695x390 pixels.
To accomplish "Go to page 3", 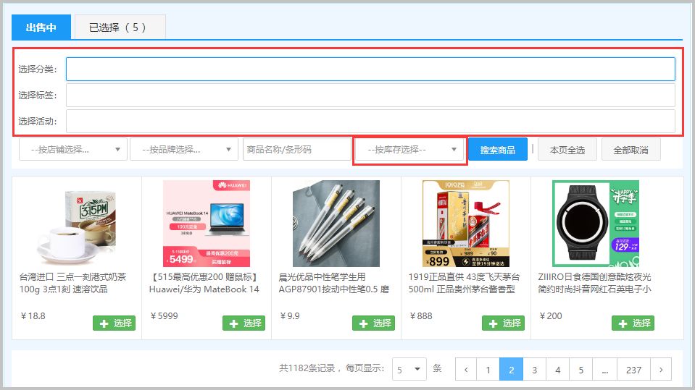I will click(x=535, y=370).
